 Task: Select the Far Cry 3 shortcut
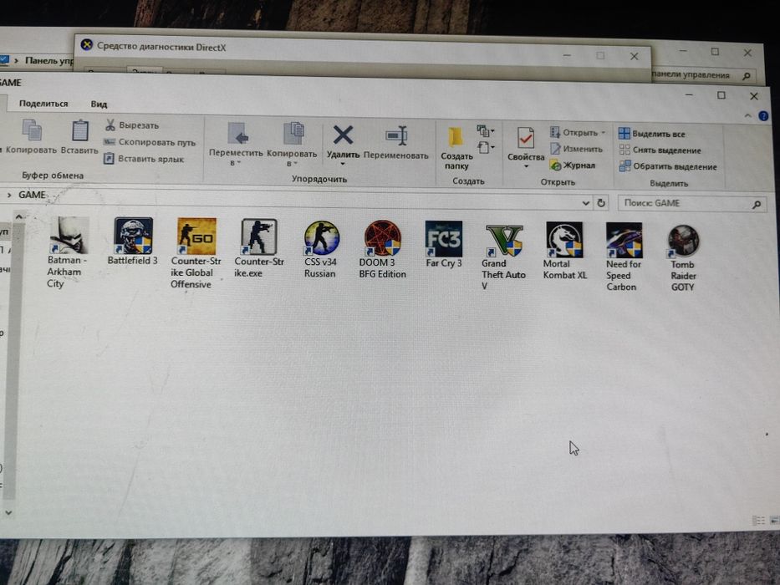[x=444, y=244]
